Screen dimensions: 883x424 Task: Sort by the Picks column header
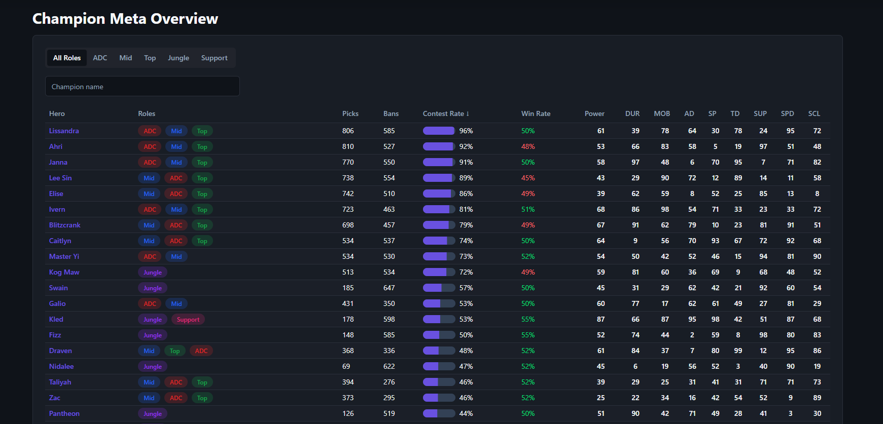350,113
